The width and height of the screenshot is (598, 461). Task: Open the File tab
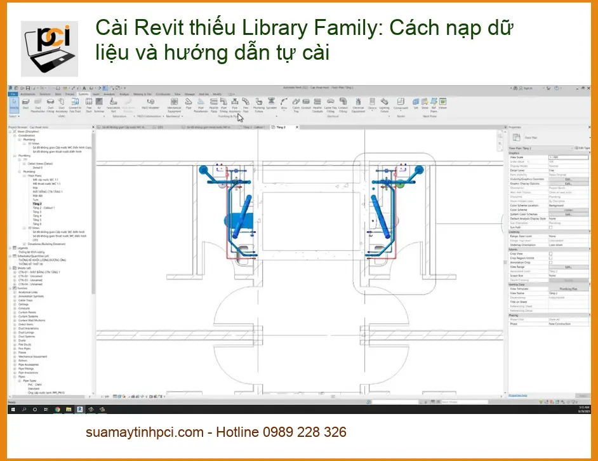(13, 94)
